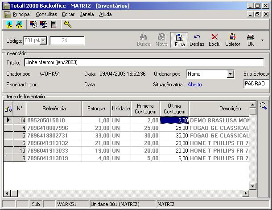
Task: Click the grid column selector icon
Action: [x=8, y=108]
